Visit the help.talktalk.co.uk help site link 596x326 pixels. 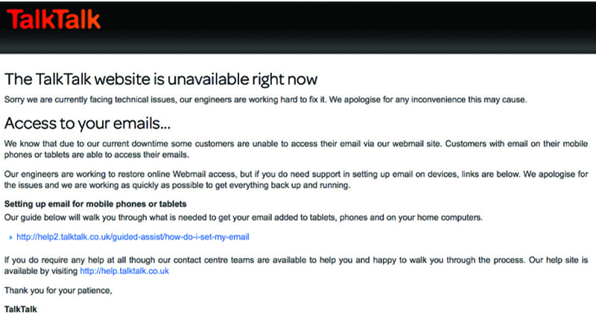click(124, 272)
